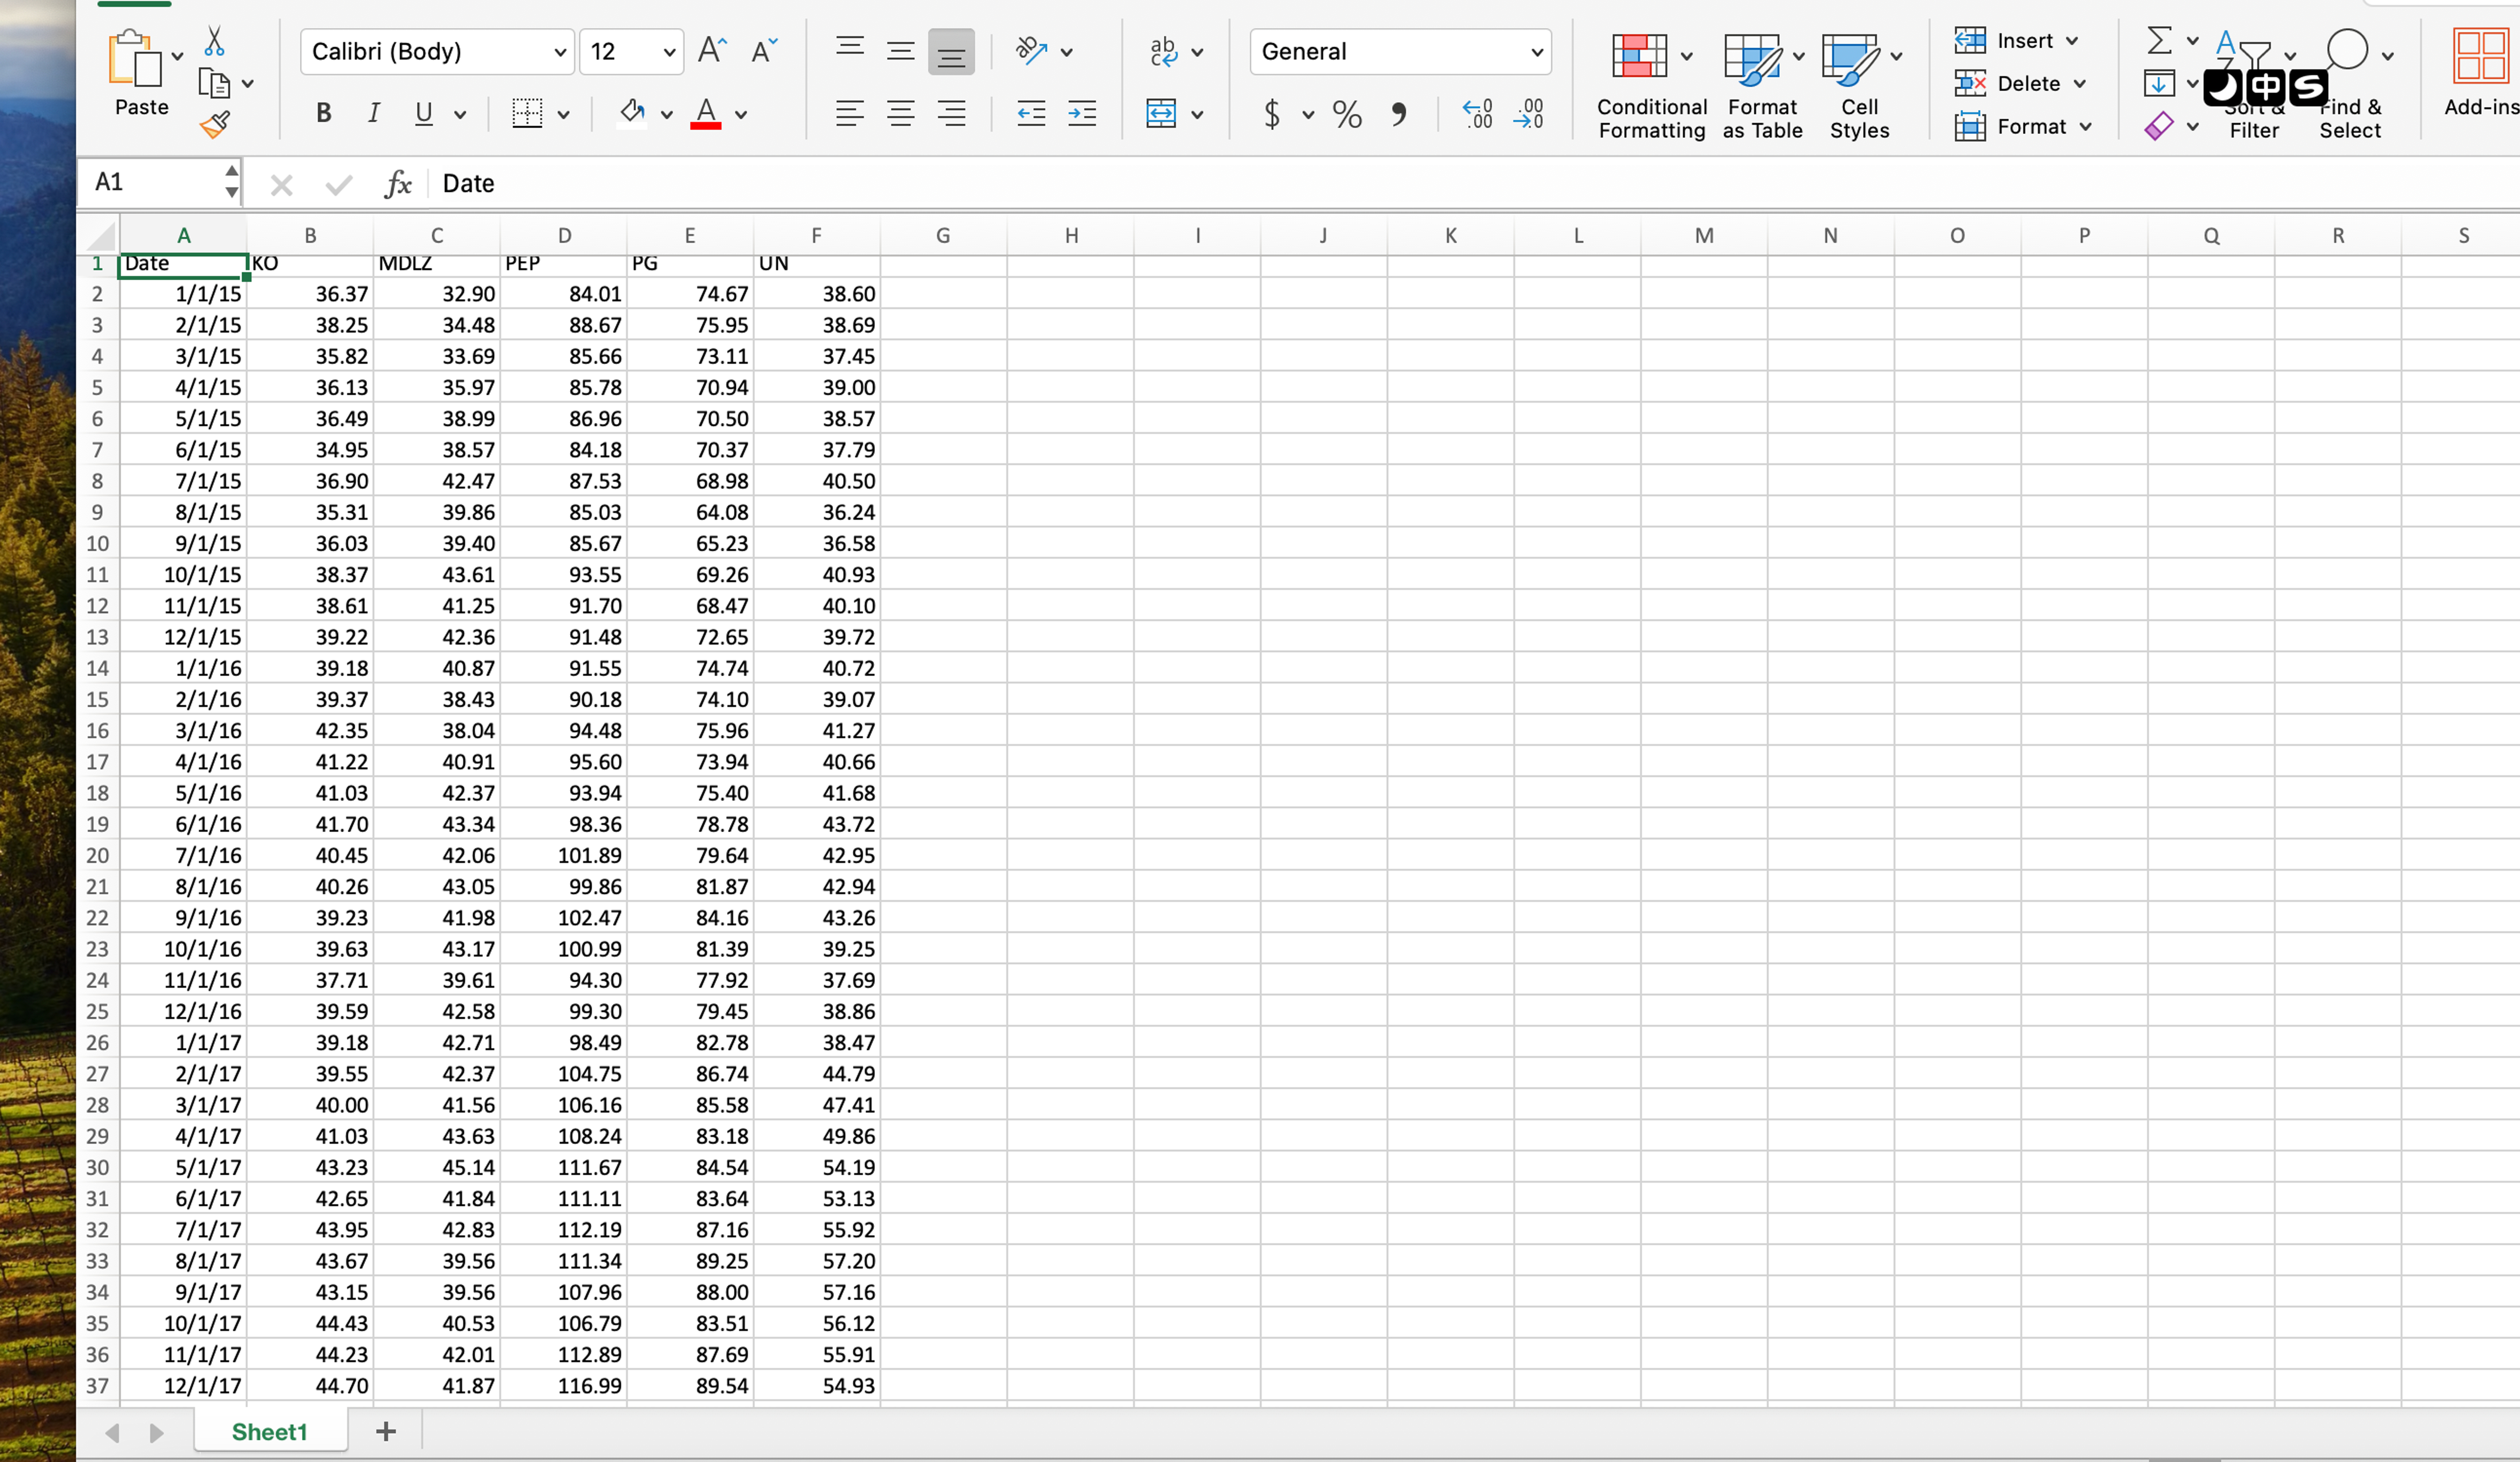
Task: Open the font size dropdown
Action: (668, 52)
